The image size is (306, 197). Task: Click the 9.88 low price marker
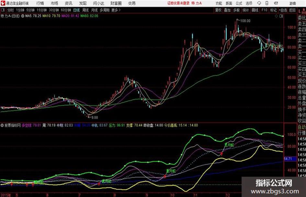[95, 118]
